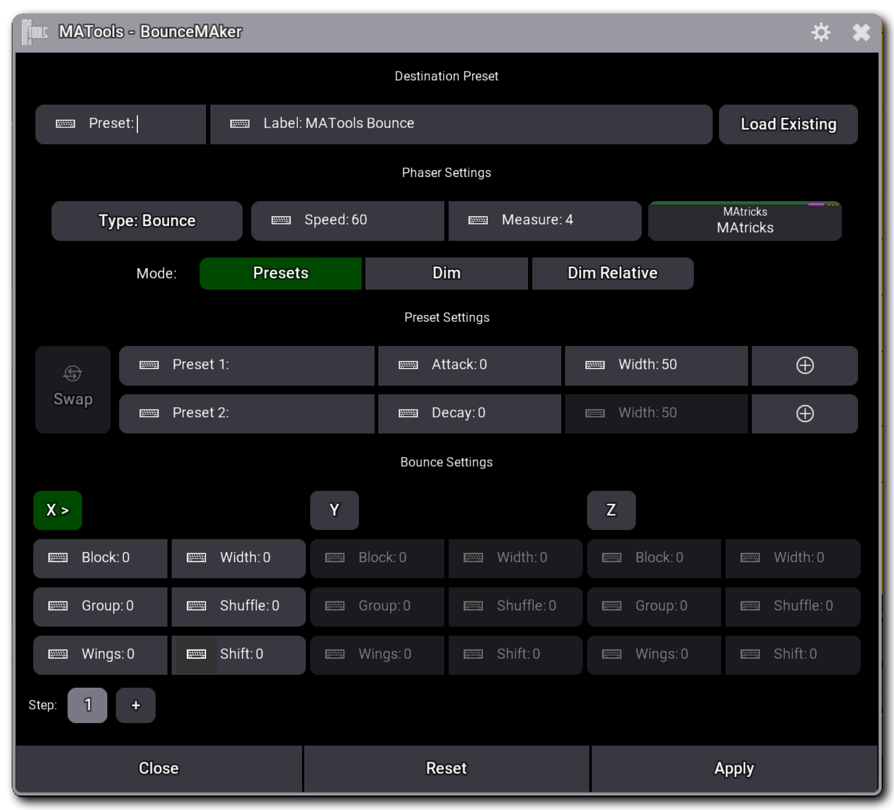The width and height of the screenshot is (894, 810).
Task: Set X axis Shuffle: 0
Action: tap(239, 607)
